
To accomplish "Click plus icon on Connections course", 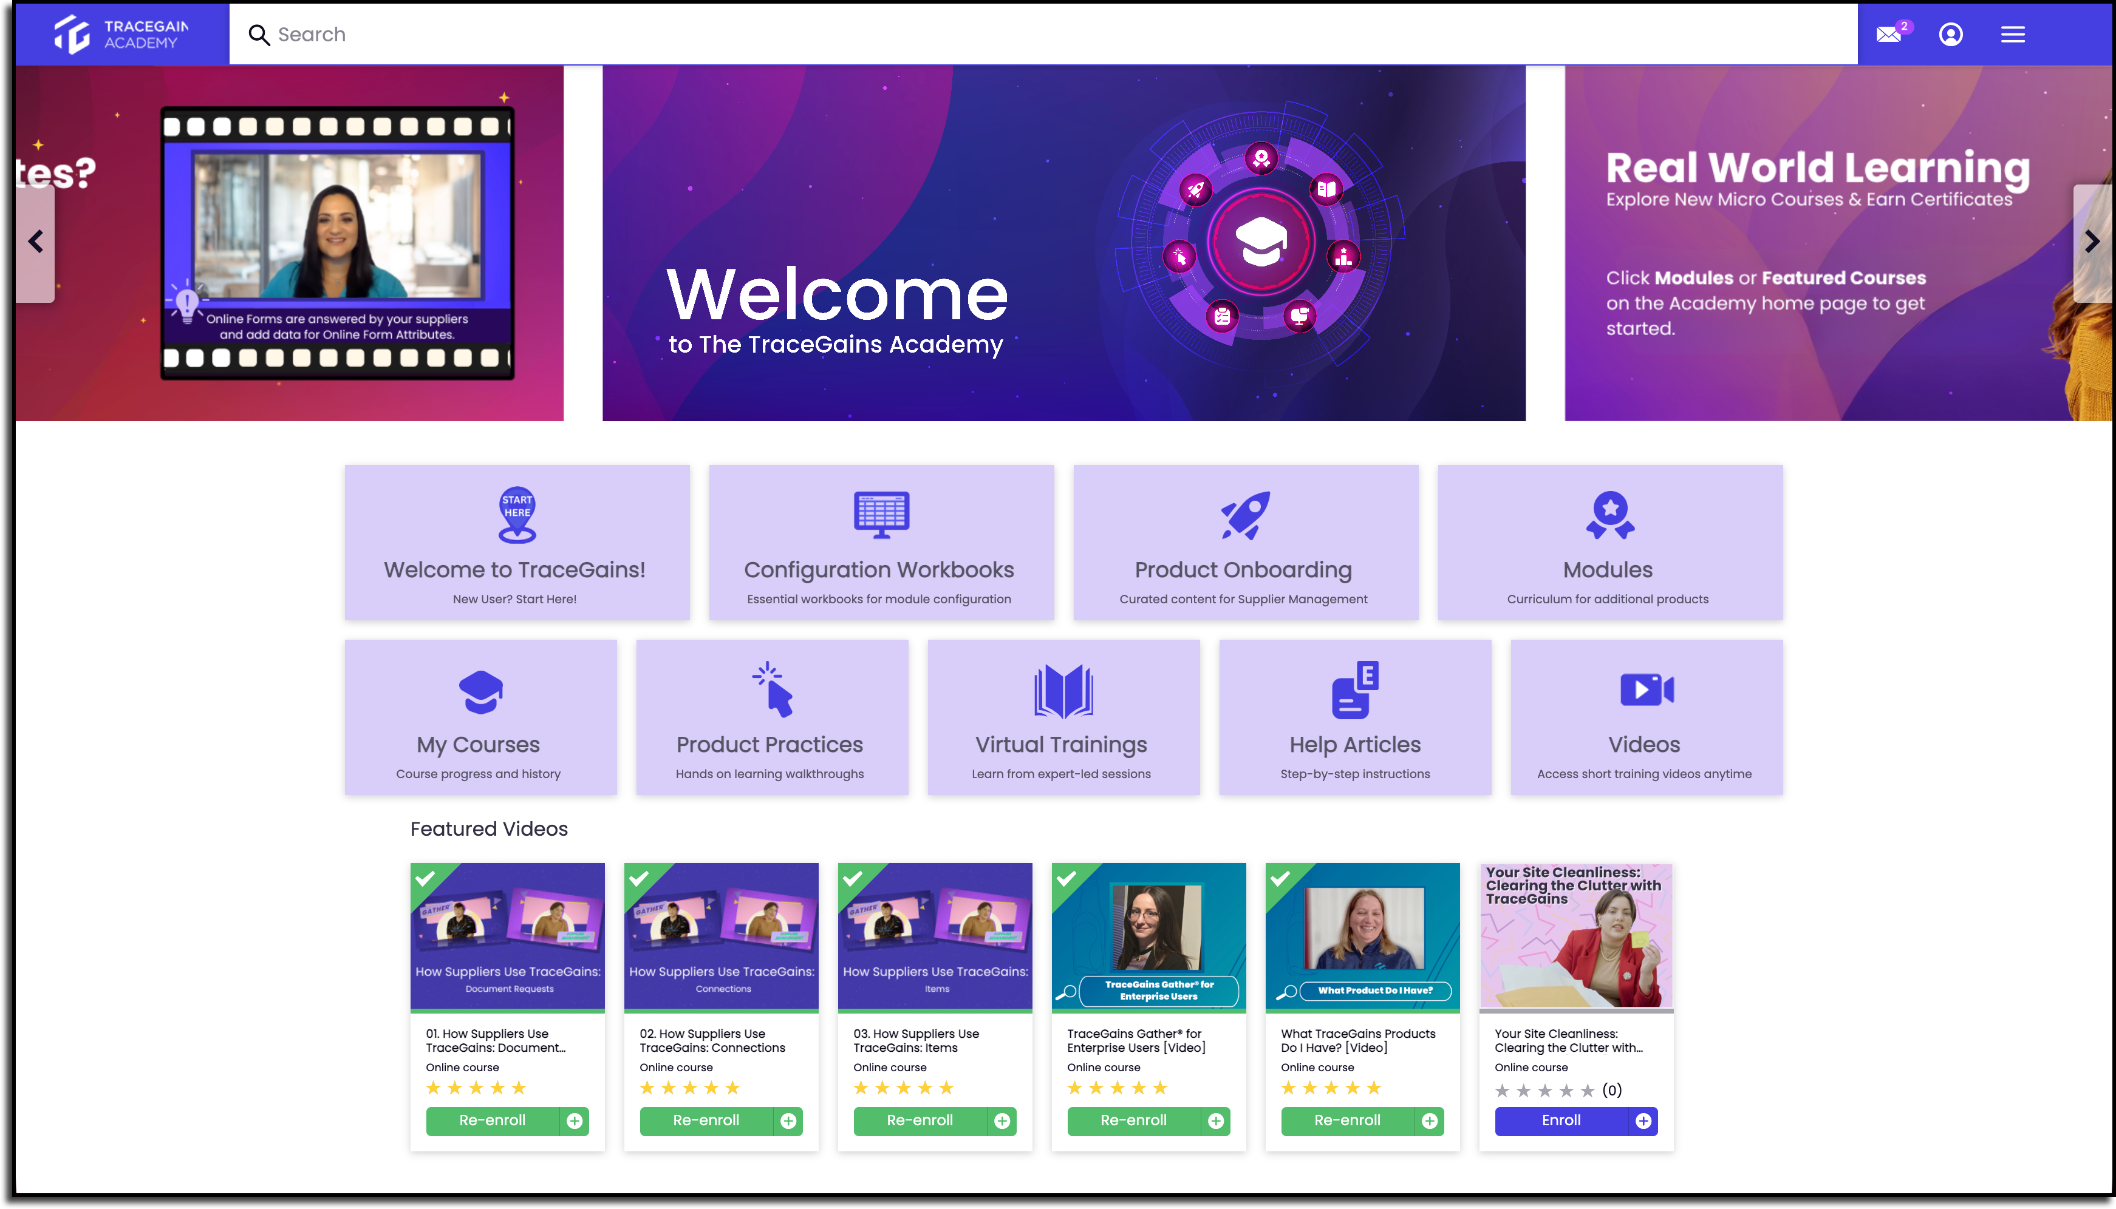I will [788, 1121].
